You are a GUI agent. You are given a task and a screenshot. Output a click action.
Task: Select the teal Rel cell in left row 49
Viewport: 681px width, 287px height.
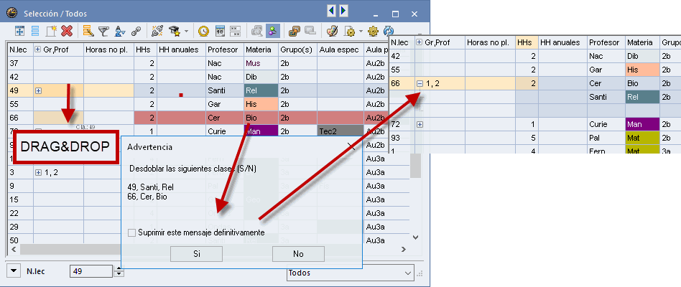[261, 90]
